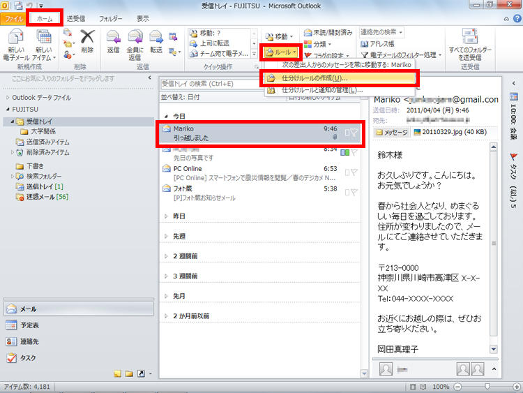Screen dimensions: 523x393
Task: Toggle flag on the フォト蔵 message
Action: (354, 193)
